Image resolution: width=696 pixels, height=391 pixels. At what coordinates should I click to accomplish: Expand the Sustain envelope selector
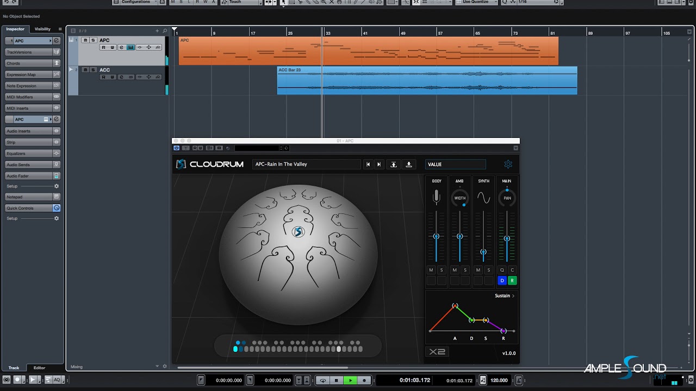(505, 296)
